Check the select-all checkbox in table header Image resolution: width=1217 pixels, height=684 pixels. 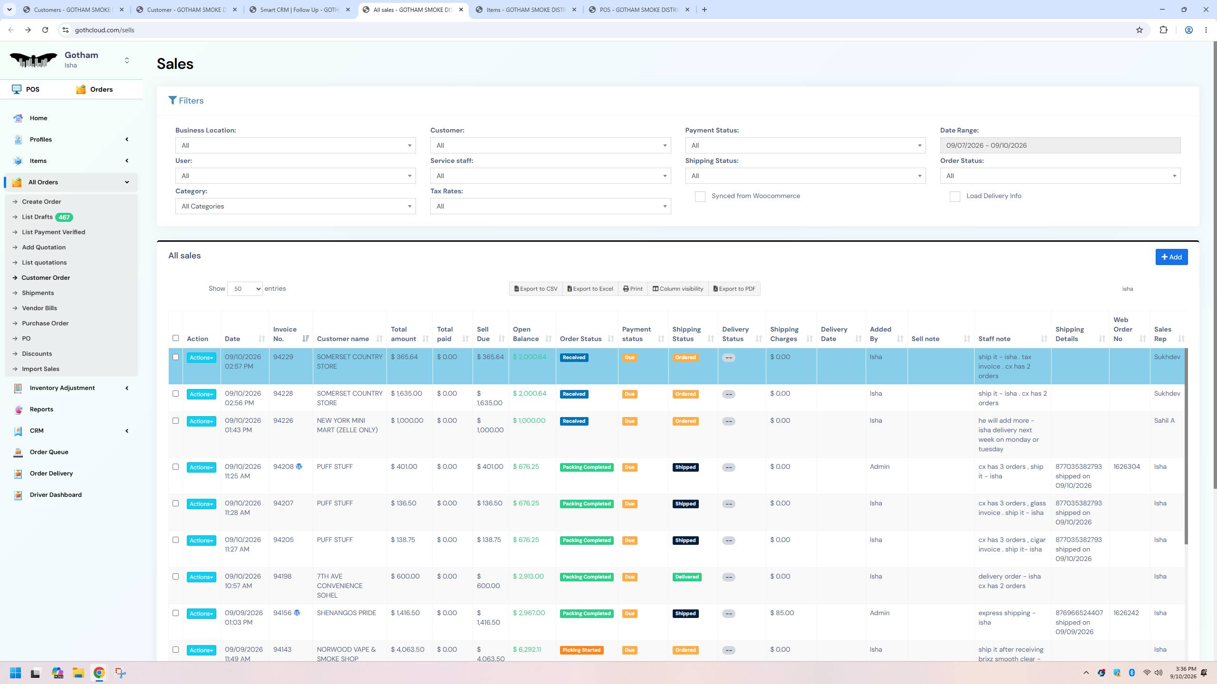click(x=175, y=338)
